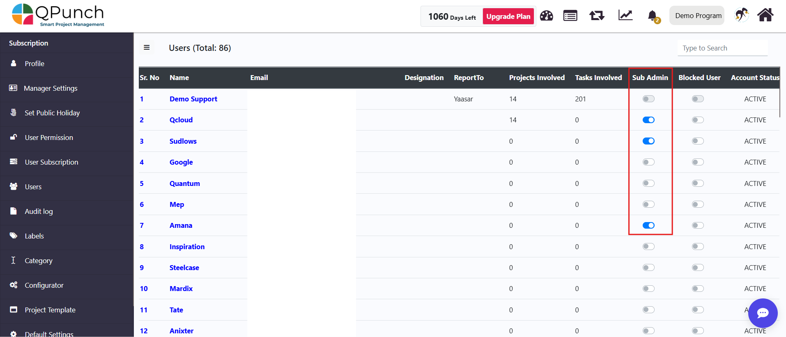Image resolution: width=786 pixels, height=337 pixels.
Task: Open the Demo Program selector
Action: (698, 16)
